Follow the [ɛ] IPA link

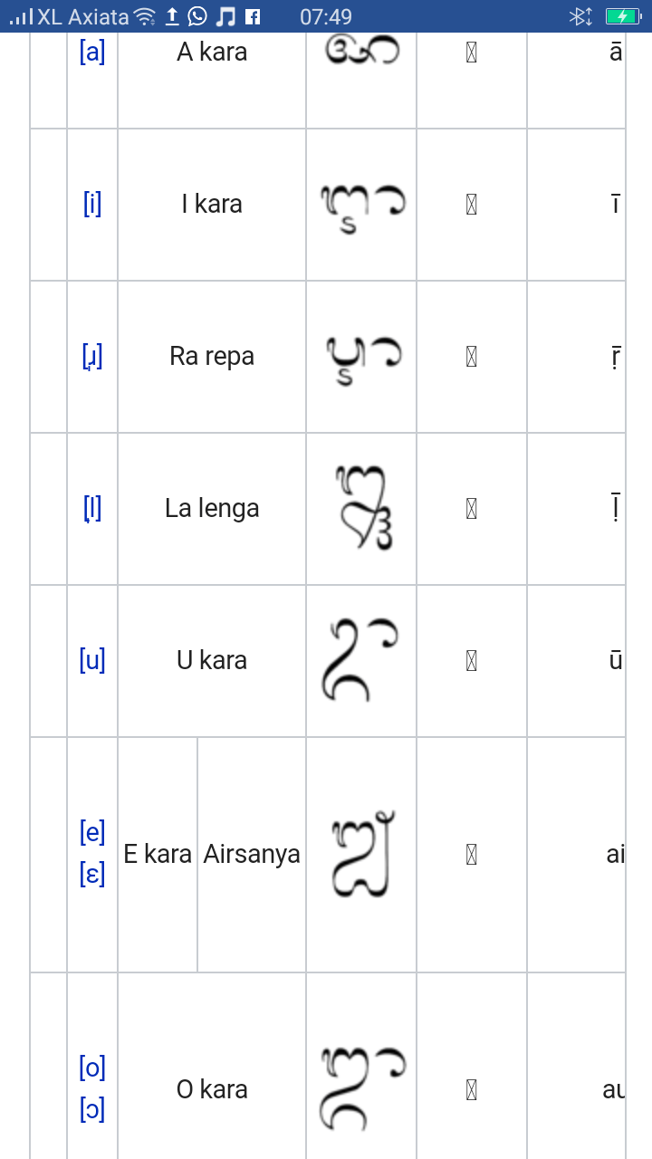(x=92, y=876)
